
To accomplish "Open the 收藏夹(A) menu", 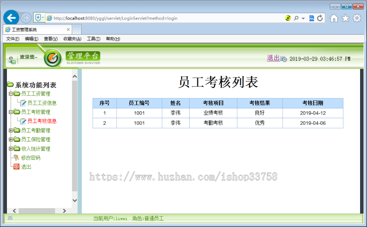I will point(72,39).
